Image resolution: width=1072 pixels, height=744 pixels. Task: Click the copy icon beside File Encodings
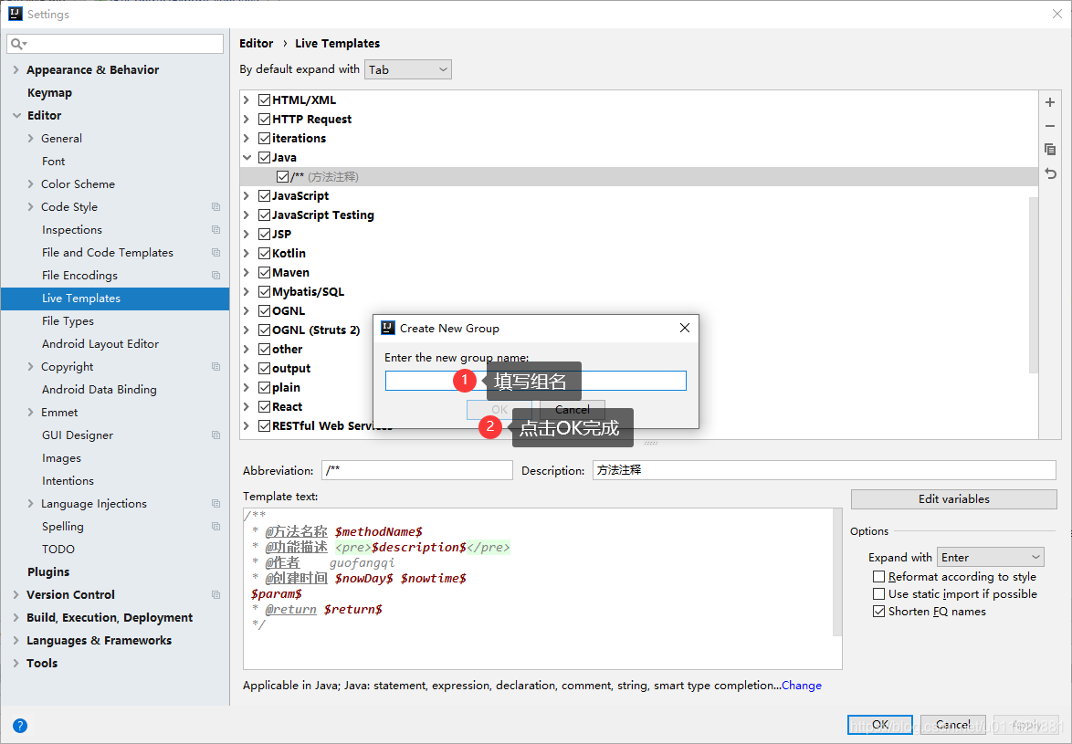[216, 276]
